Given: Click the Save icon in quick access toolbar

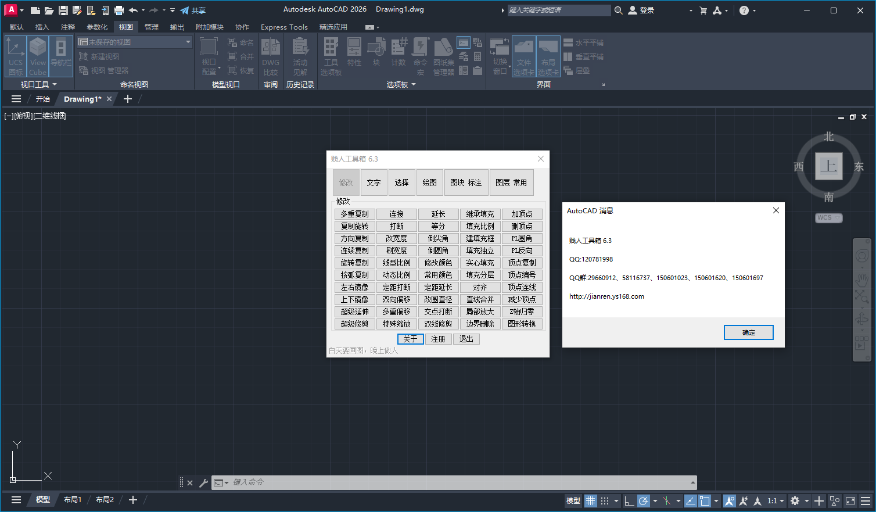Looking at the screenshot, I should click(x=63, y=10).
